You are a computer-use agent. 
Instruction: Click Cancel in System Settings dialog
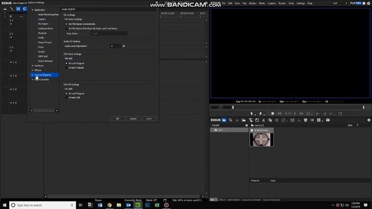click(x=133, y=118)
